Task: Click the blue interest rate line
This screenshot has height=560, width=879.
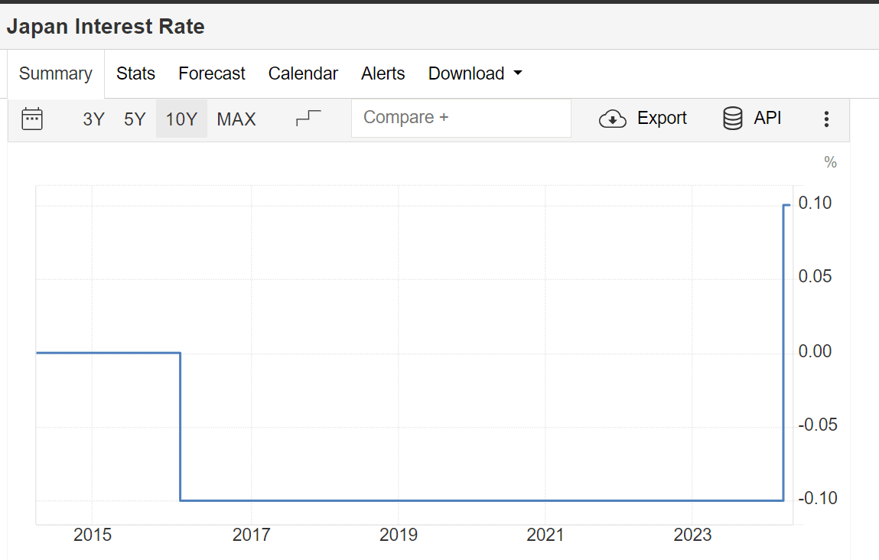Action: click(x=459, y=498)
